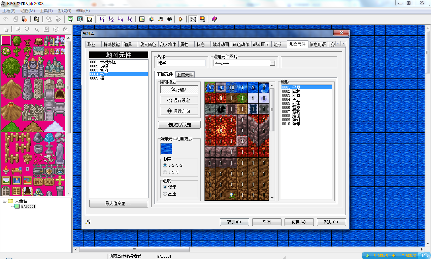
Task: Select fast speed 高速 option
Action: [x=170, y=194]
